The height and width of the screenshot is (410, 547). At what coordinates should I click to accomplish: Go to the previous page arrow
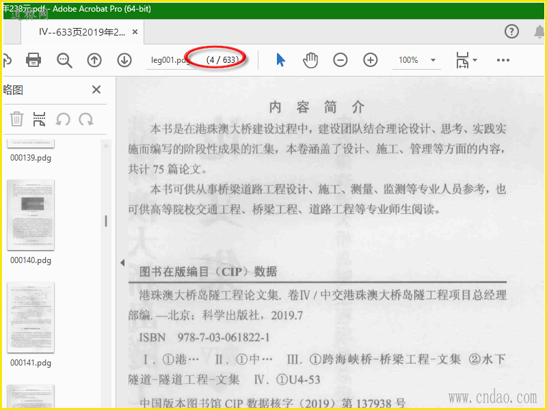pyautogui.click(x=94, y=60)
